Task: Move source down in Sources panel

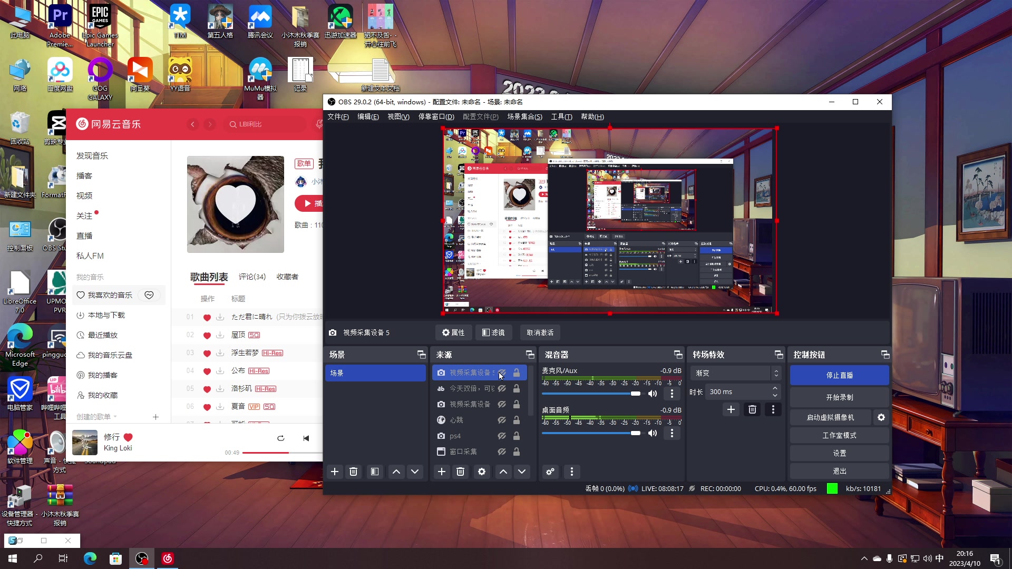Action: tap(522, 472)
